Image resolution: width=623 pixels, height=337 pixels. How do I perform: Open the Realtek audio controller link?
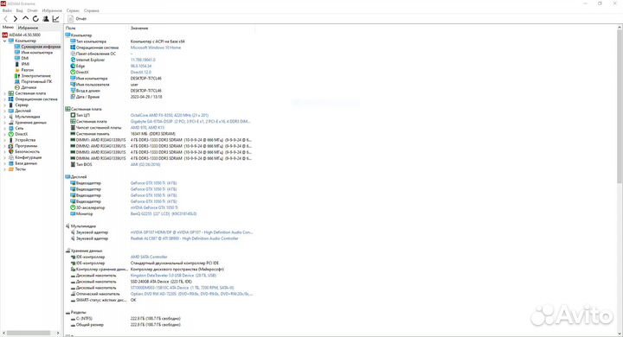(184, 238)
